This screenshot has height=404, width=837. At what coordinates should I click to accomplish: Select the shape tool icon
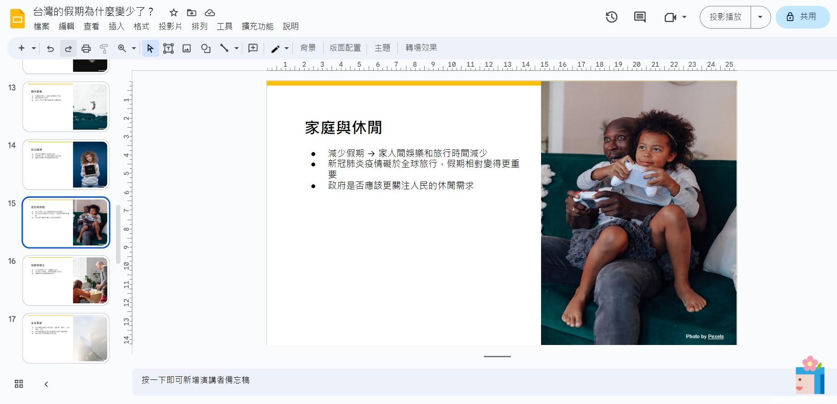coord(205,48)
